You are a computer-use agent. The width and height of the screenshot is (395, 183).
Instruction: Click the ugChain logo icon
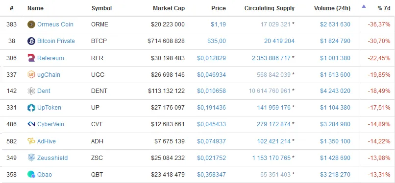(31, 75)
